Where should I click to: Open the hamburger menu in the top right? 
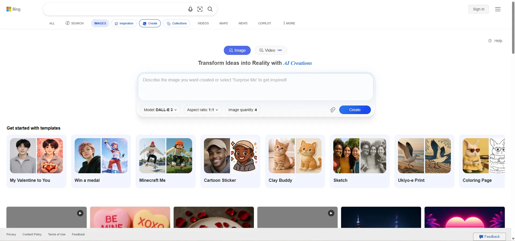498,9
